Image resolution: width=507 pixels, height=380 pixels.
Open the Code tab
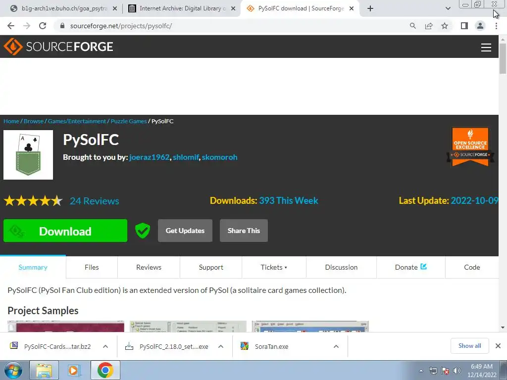coord(472,267)
